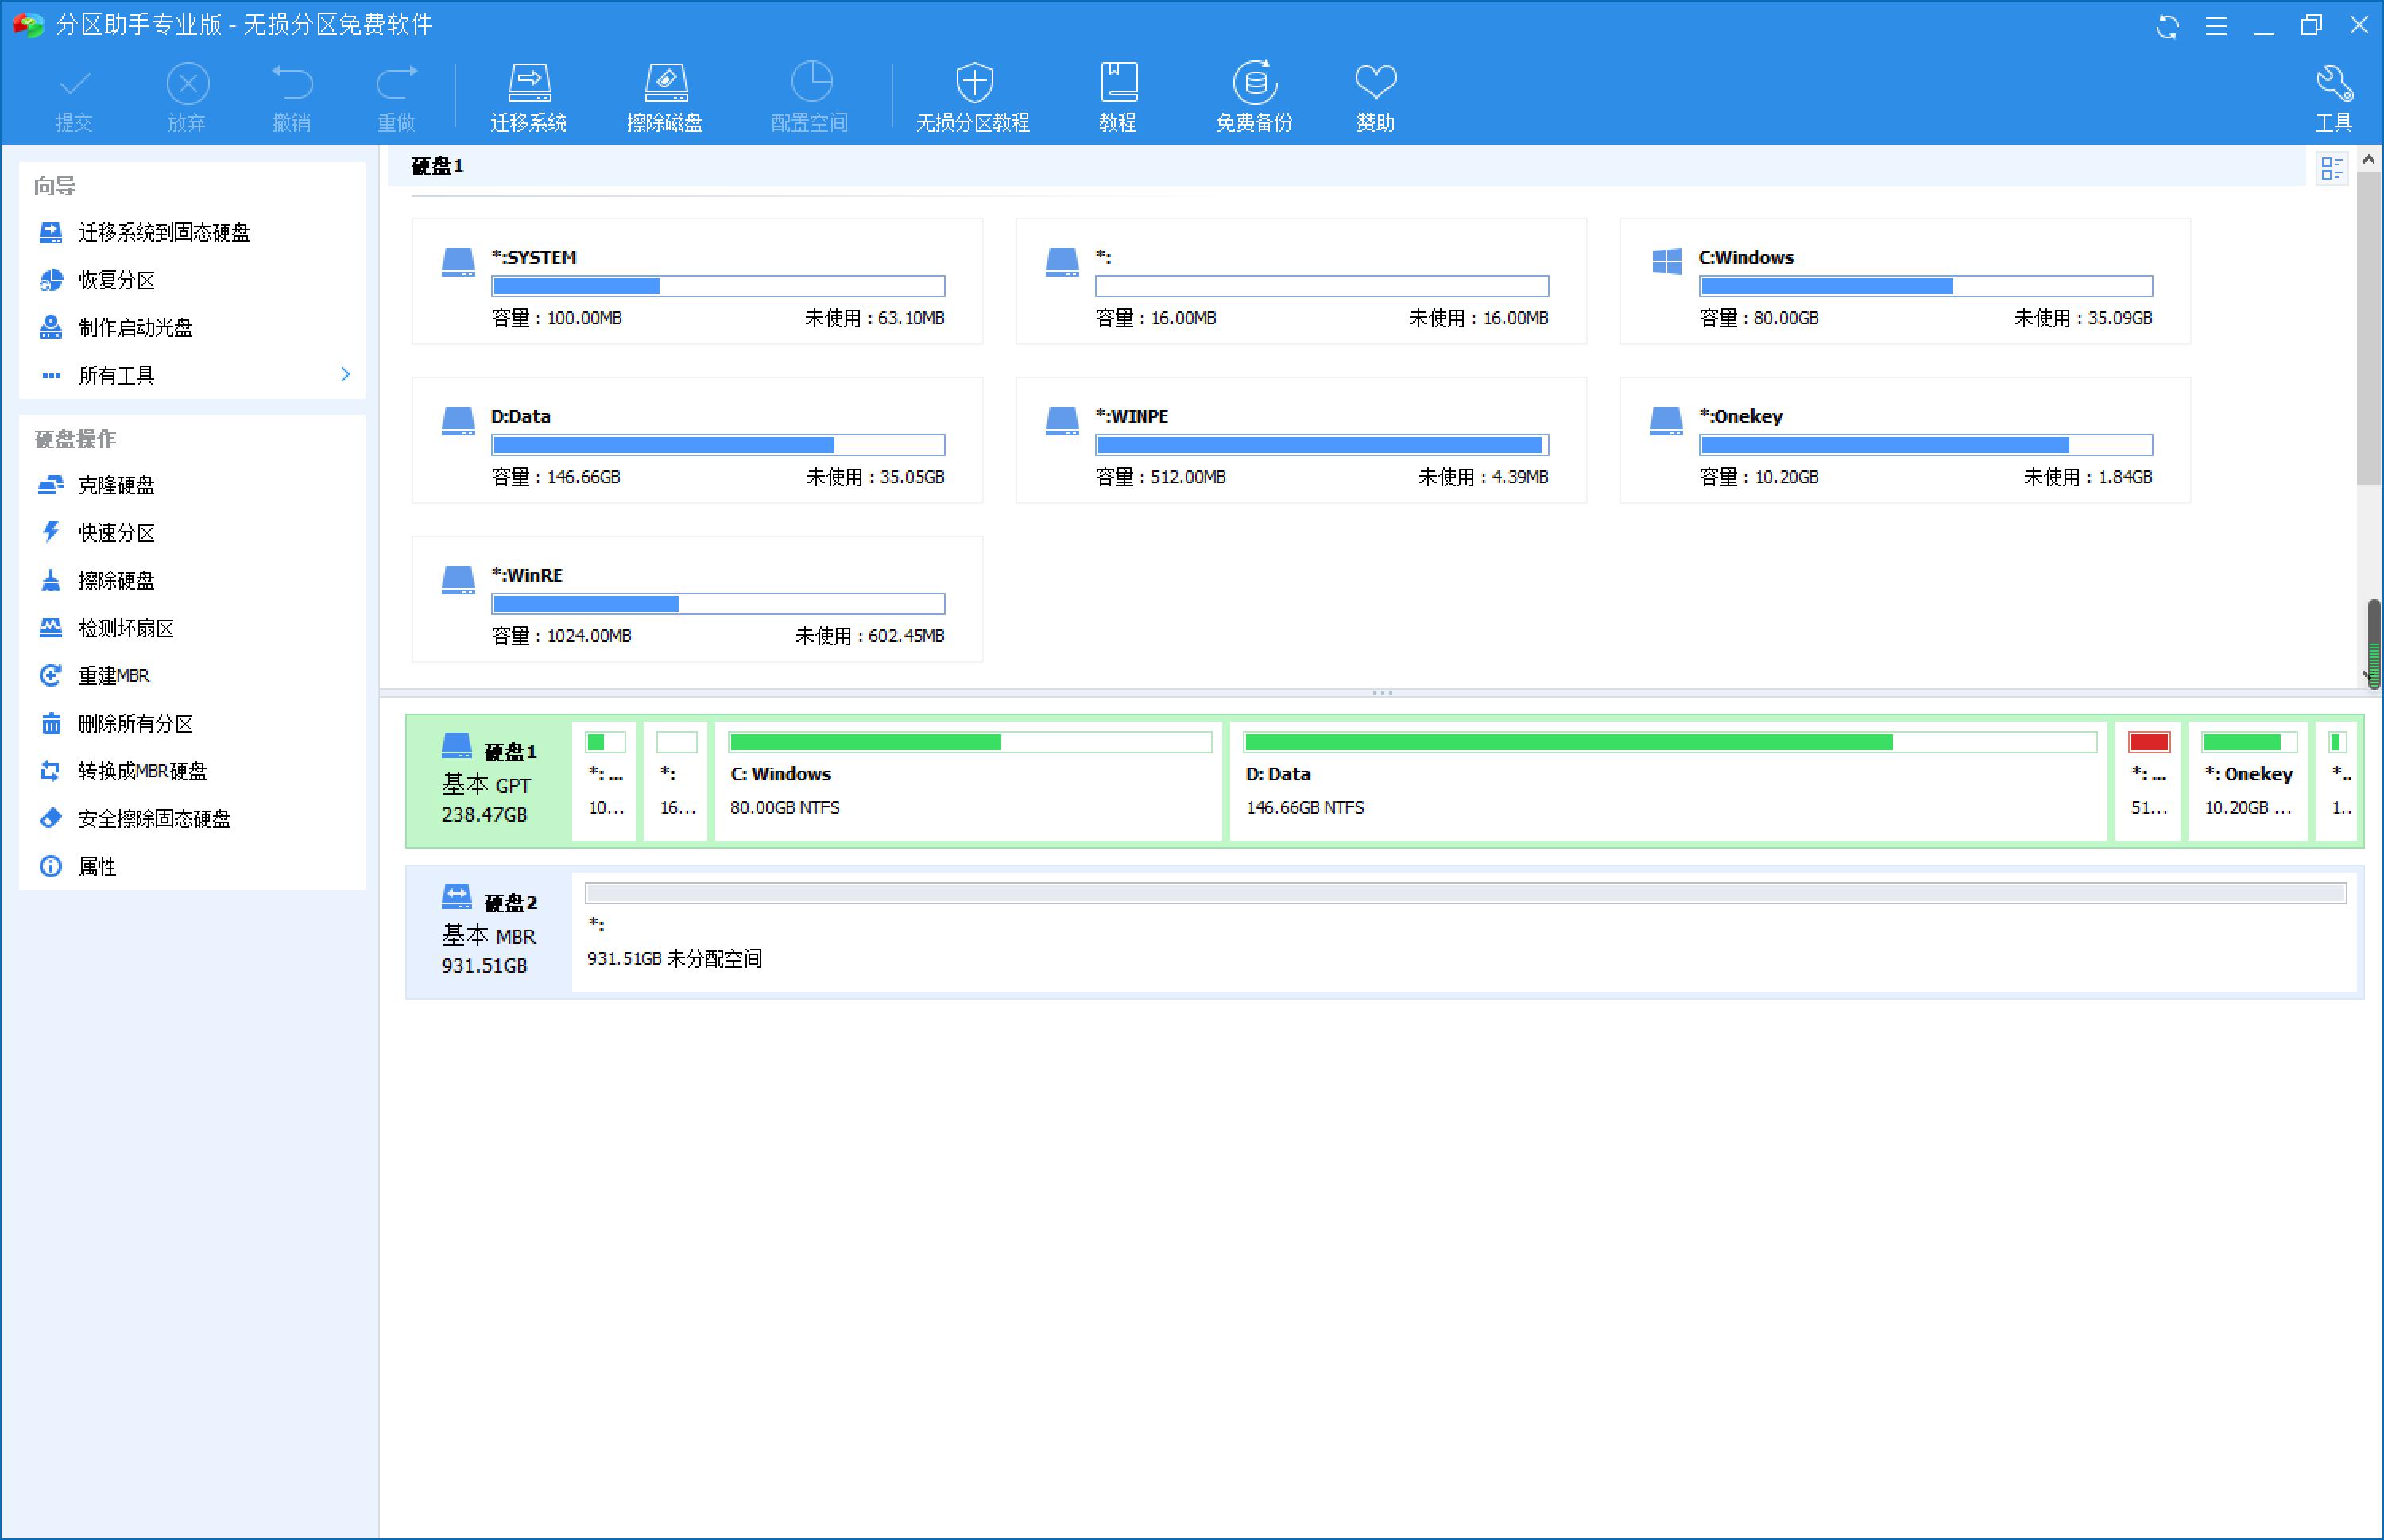View disk 属性 from the sidebar
Screen dimensions: 2384x1540
tap(97, 867)
